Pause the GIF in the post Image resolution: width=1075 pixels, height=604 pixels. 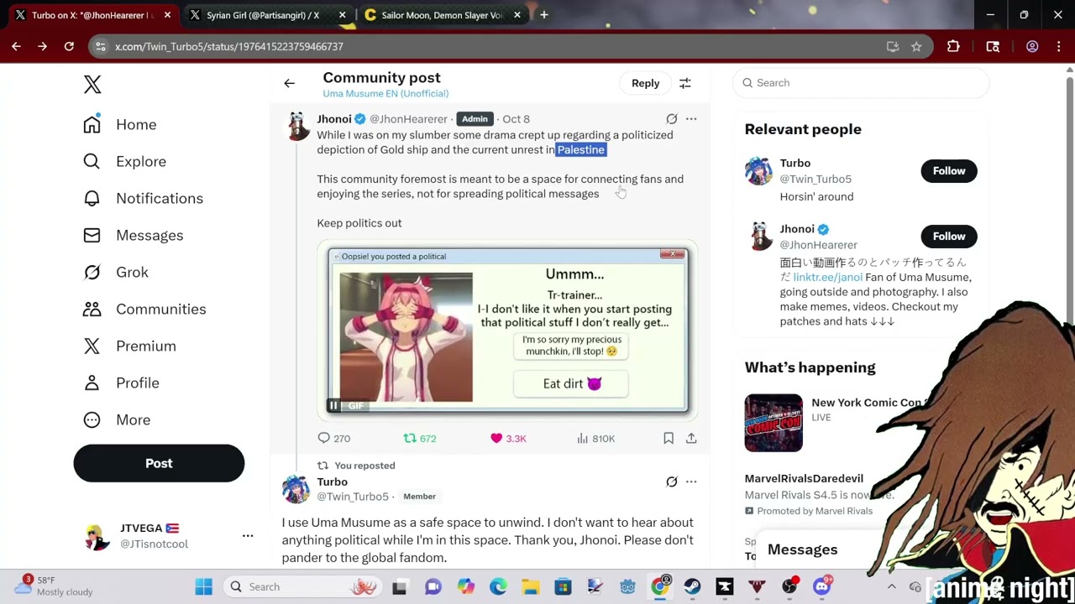tap(333, 405)
